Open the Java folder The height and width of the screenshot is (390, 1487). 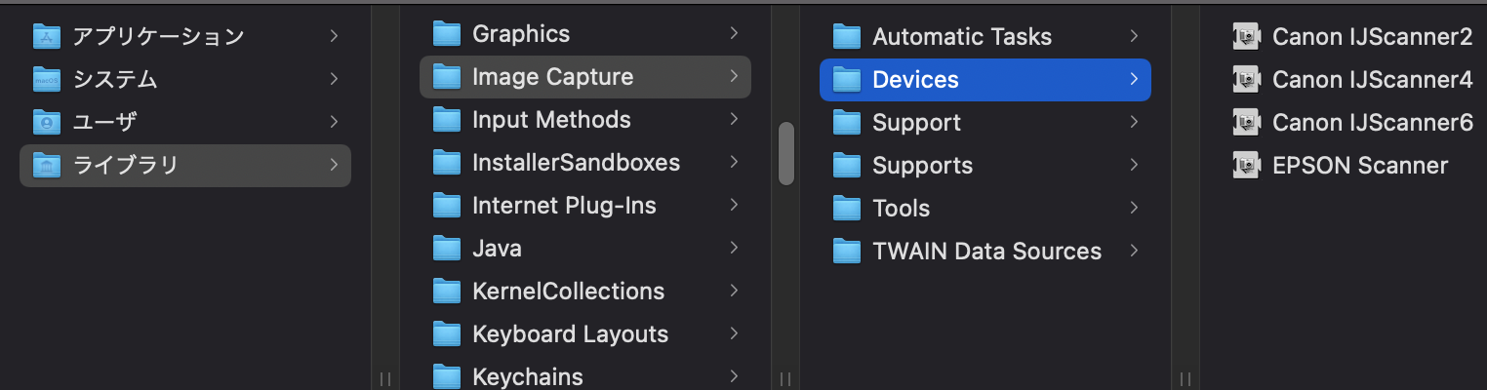click(496, 249)
